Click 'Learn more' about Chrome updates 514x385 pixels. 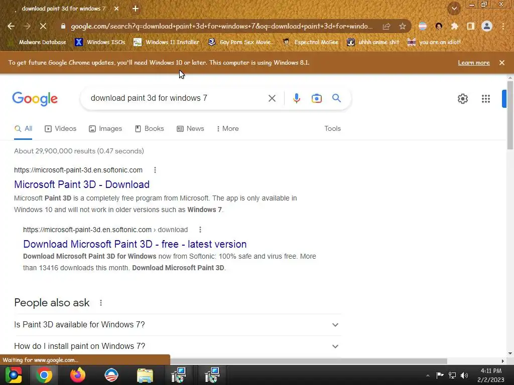[474, 63]
